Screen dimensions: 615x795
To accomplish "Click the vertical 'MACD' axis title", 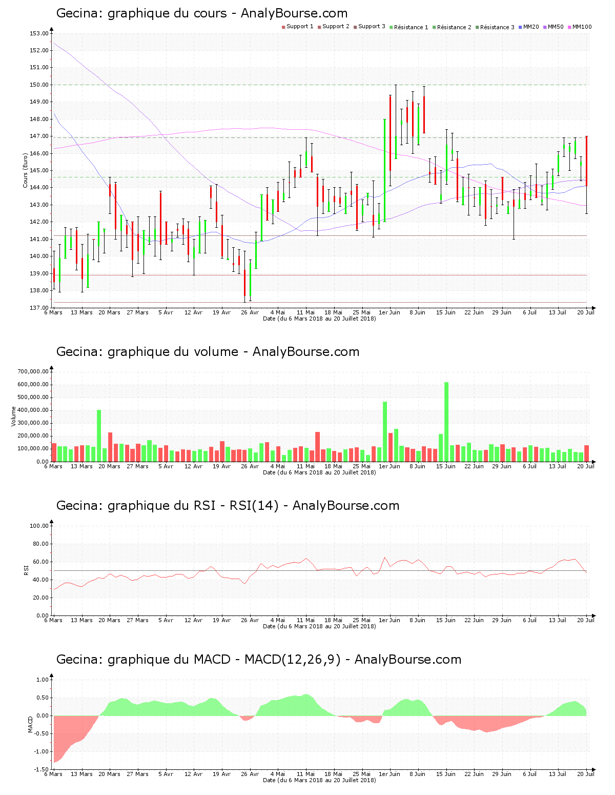I will point(30,724).
